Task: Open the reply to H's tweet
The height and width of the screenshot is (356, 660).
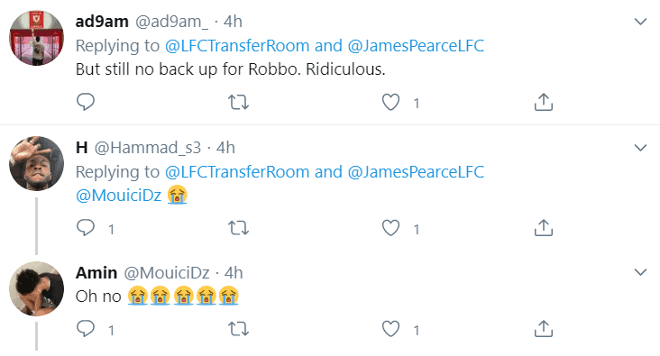Action: coord(86,228)
